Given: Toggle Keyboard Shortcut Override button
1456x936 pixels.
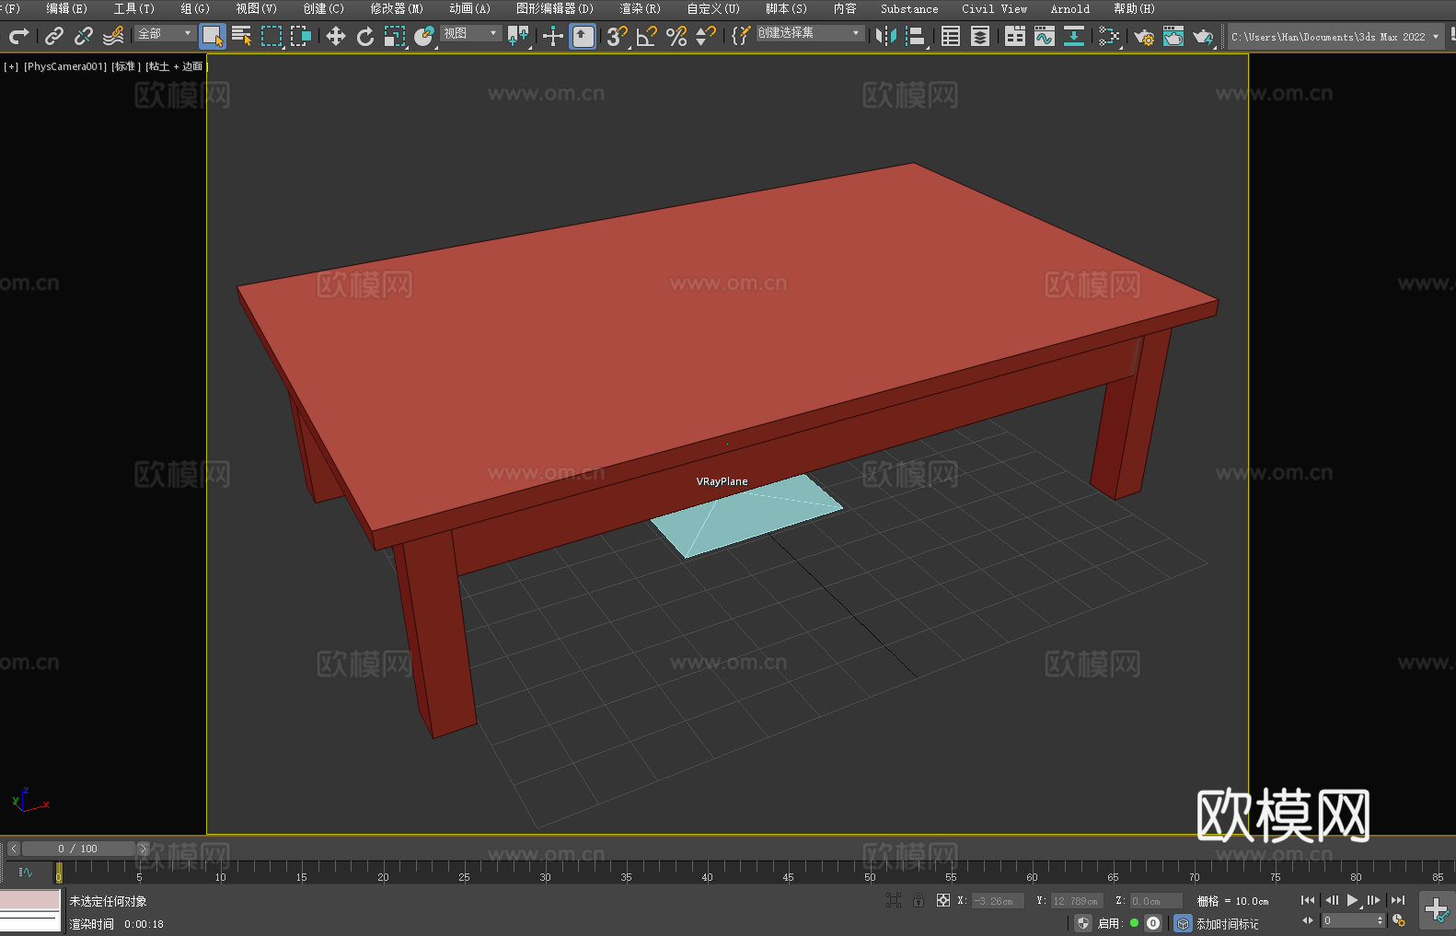Looking at the screenshot, I should click(583, 36).
